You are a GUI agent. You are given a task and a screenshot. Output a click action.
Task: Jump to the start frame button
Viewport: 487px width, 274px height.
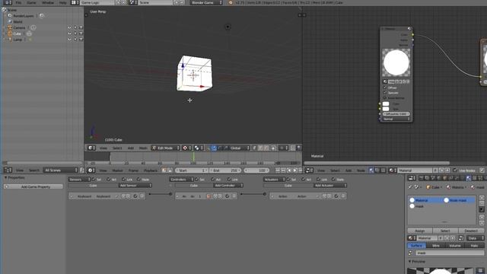pyautogui.click(x=278, y=170)
